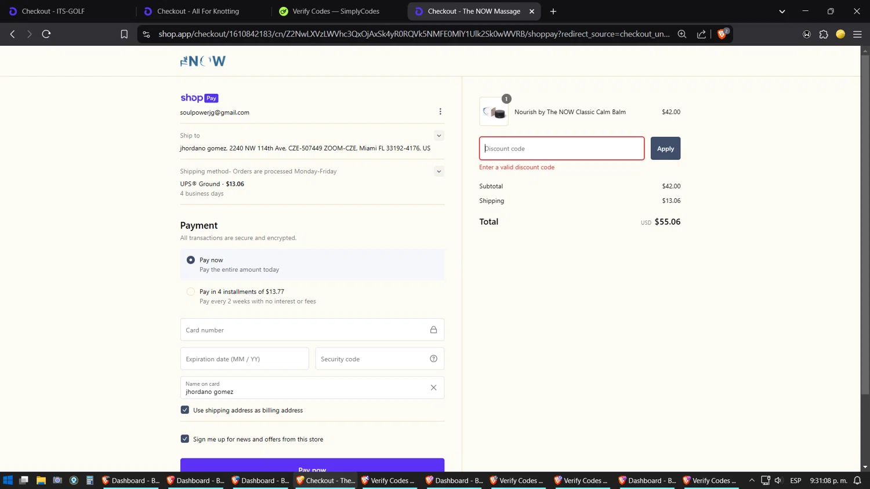Viewport: 870px width, 489px height.
Task: Select Pay in 4 installments radio option
Action: [191, 291]
